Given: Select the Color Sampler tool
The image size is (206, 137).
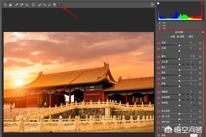Looking at the screenshot, I should [22, 5].
